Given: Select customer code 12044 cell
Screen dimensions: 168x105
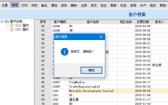Looking at the screenshot, I should (60, 26).
